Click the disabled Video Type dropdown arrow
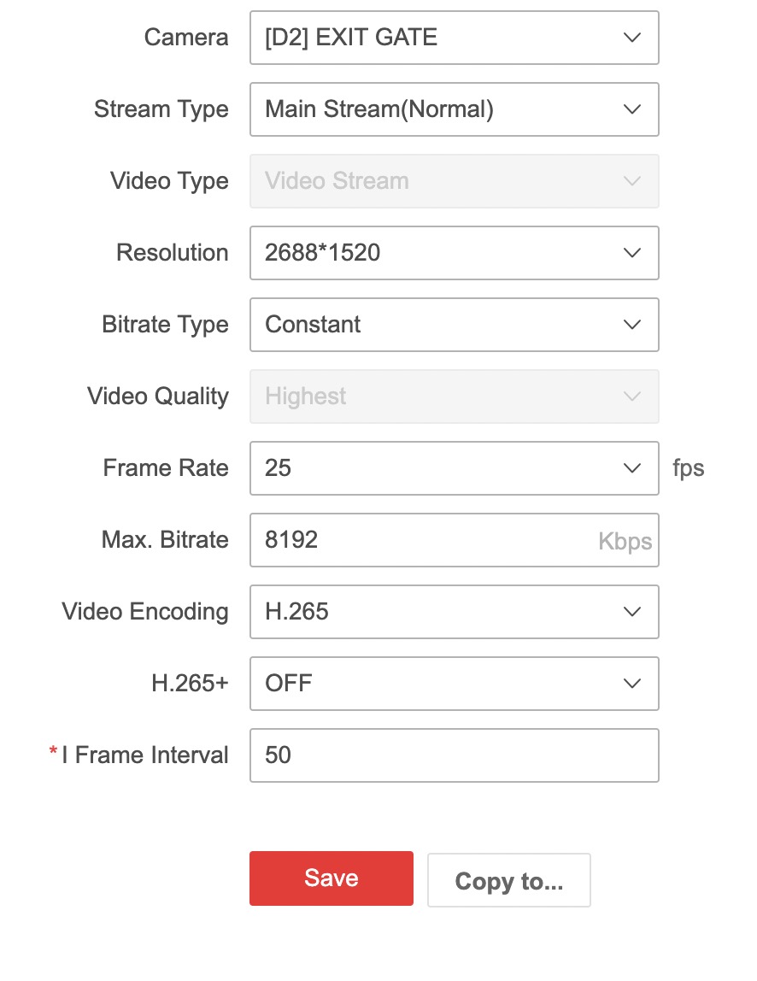The height and width of the screenshot is (981, 757). pos(631,181)
